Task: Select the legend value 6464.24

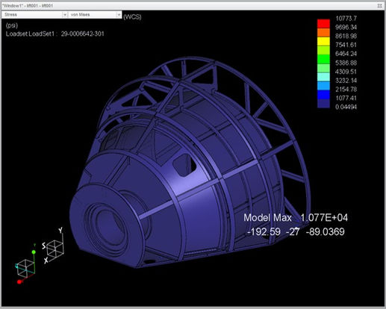Action: [x=346, y=54]
